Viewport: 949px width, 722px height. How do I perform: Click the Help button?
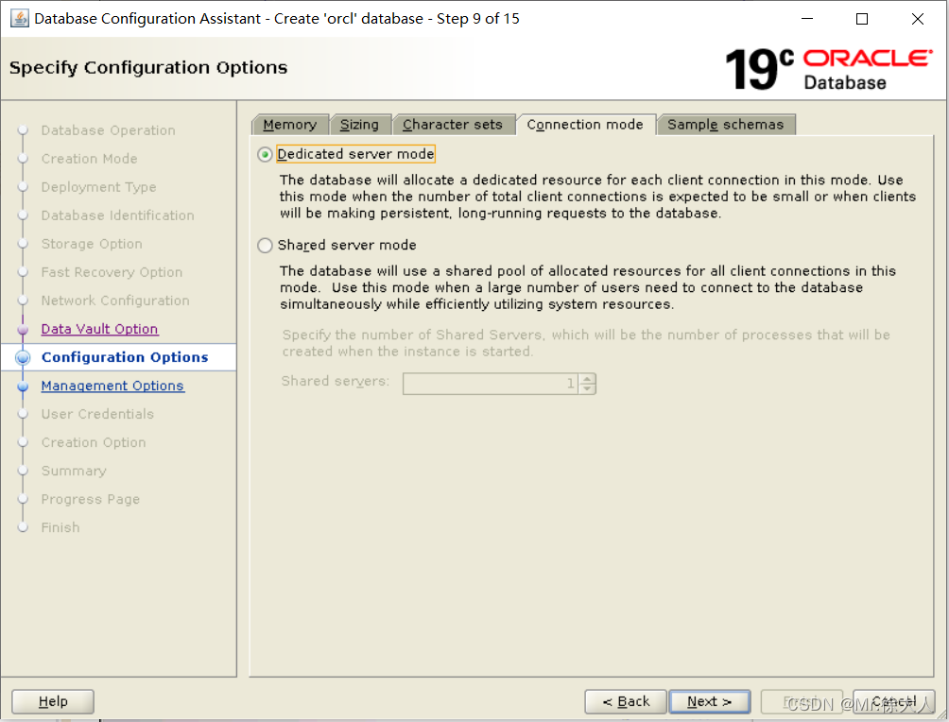[x=53, y=701]
